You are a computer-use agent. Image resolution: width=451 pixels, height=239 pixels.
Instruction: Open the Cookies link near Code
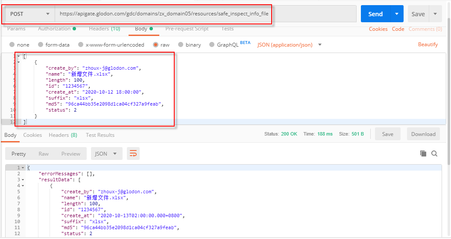pos(378,29)
